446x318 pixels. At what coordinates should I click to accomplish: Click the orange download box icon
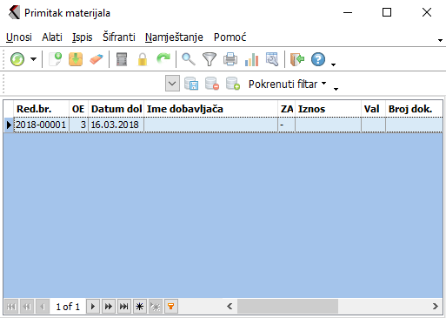tap(76, 59)
